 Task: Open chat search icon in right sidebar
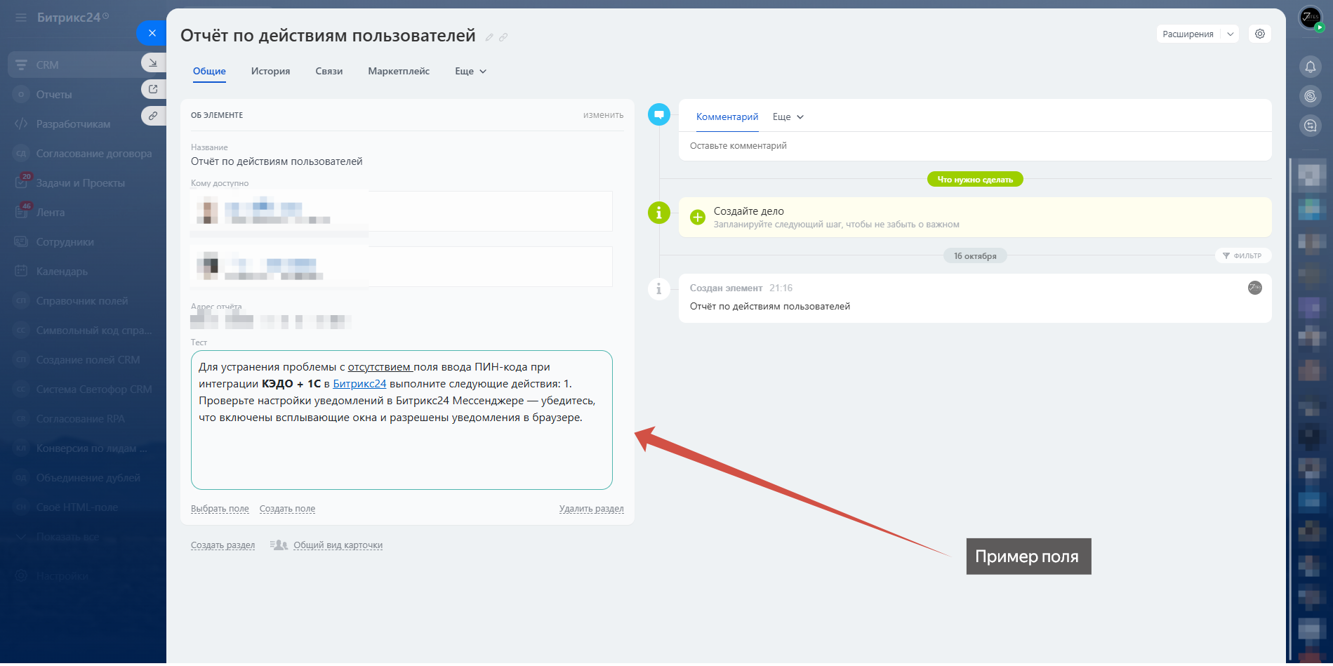coord(1311,126)
